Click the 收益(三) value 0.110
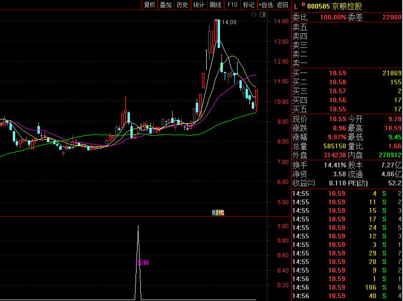 tap(338, 183)
